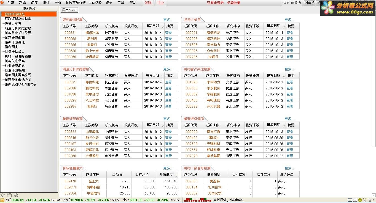Click stock name 全通教育
Screen dimensions: 376x203
pyautogui.click(x=92, y=57)
